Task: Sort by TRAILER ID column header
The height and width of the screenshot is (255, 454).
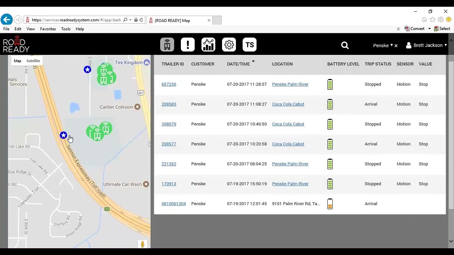Action: 173,64
